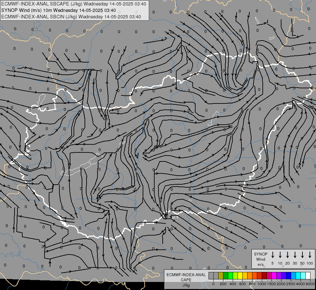Pick the dark red CAPE legend swatch
The image size is (316, 290).
(264, 275)
